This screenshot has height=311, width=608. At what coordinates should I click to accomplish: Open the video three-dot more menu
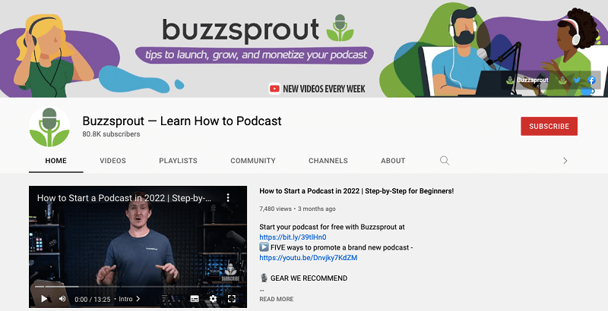[228, 198]
